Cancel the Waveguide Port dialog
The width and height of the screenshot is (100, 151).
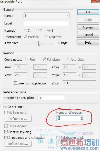click(88, 35)
